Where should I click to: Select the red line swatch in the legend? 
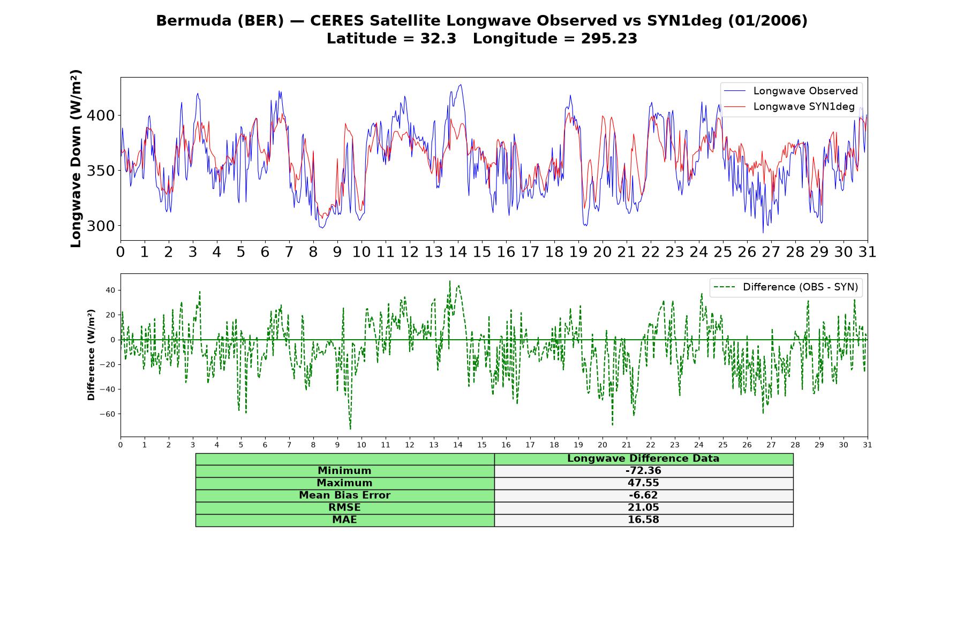coord(734,107)
